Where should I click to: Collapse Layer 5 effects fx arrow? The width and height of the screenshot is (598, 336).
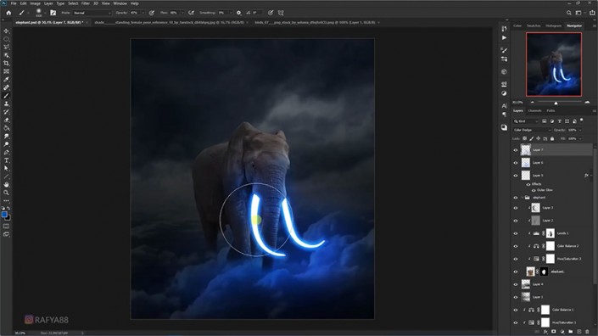[590, 176]
